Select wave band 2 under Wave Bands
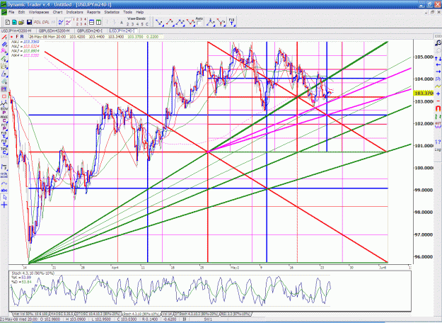 [128, 24]
